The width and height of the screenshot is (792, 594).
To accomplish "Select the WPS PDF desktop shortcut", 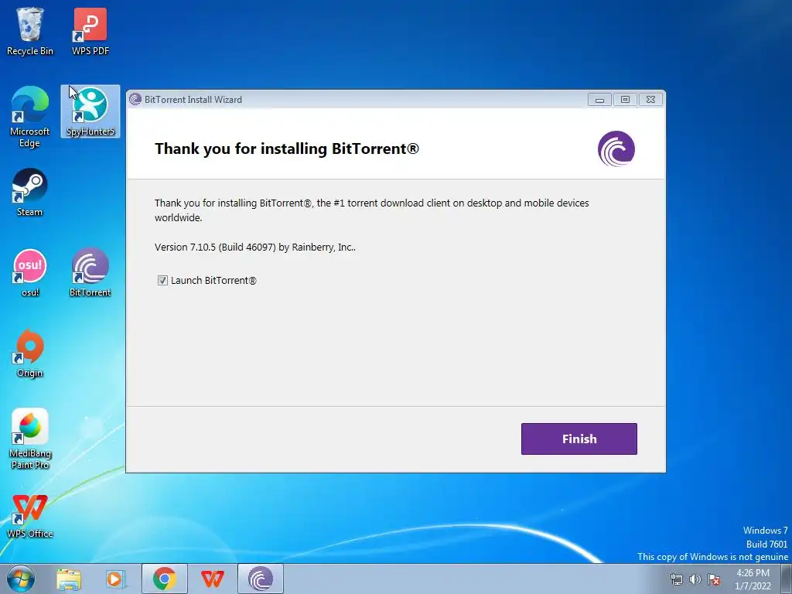I will pos(90,31).
